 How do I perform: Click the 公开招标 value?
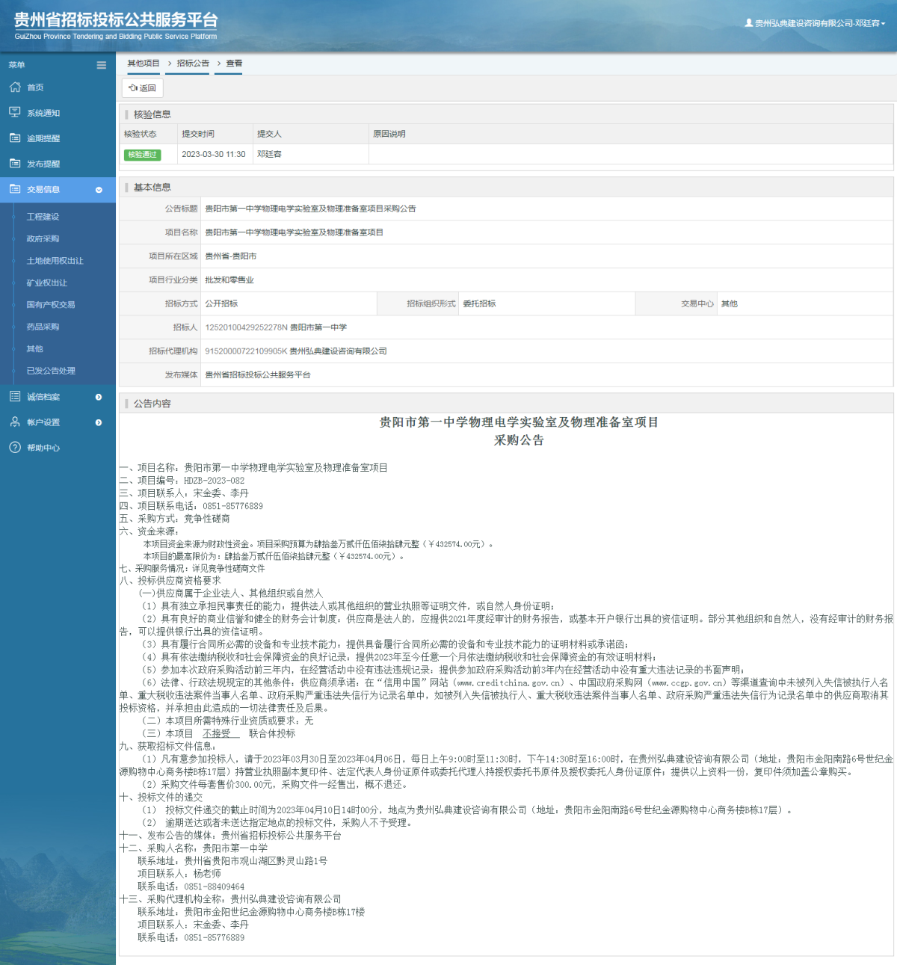point(221,303)
